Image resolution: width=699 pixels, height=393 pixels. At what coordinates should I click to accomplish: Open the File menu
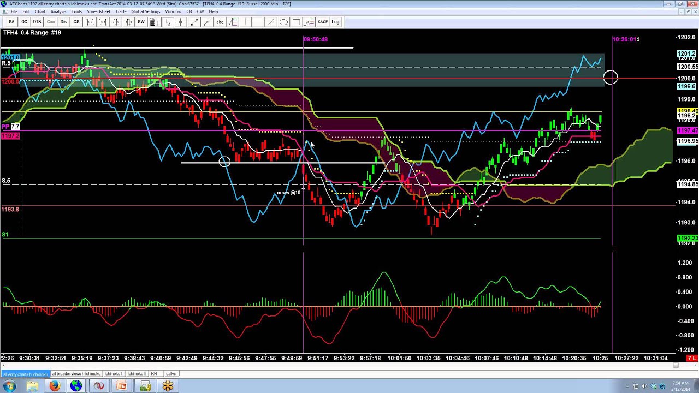pos(14,11)
